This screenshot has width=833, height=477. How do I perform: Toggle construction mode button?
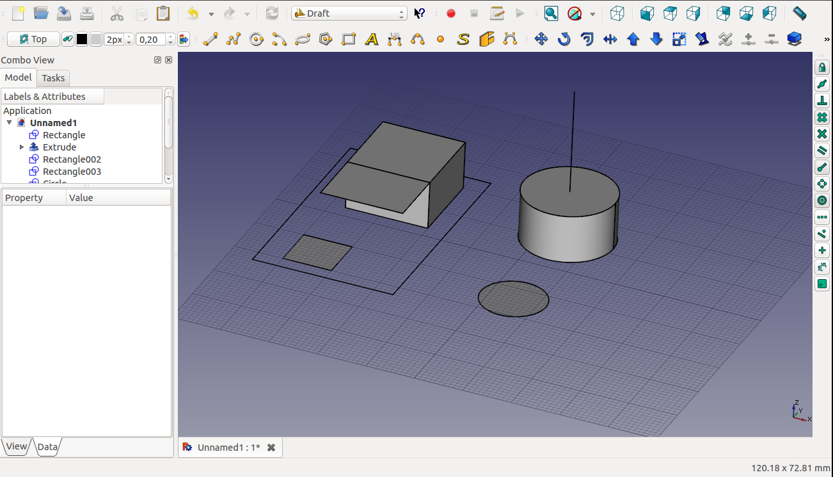[x=67, y=40]
